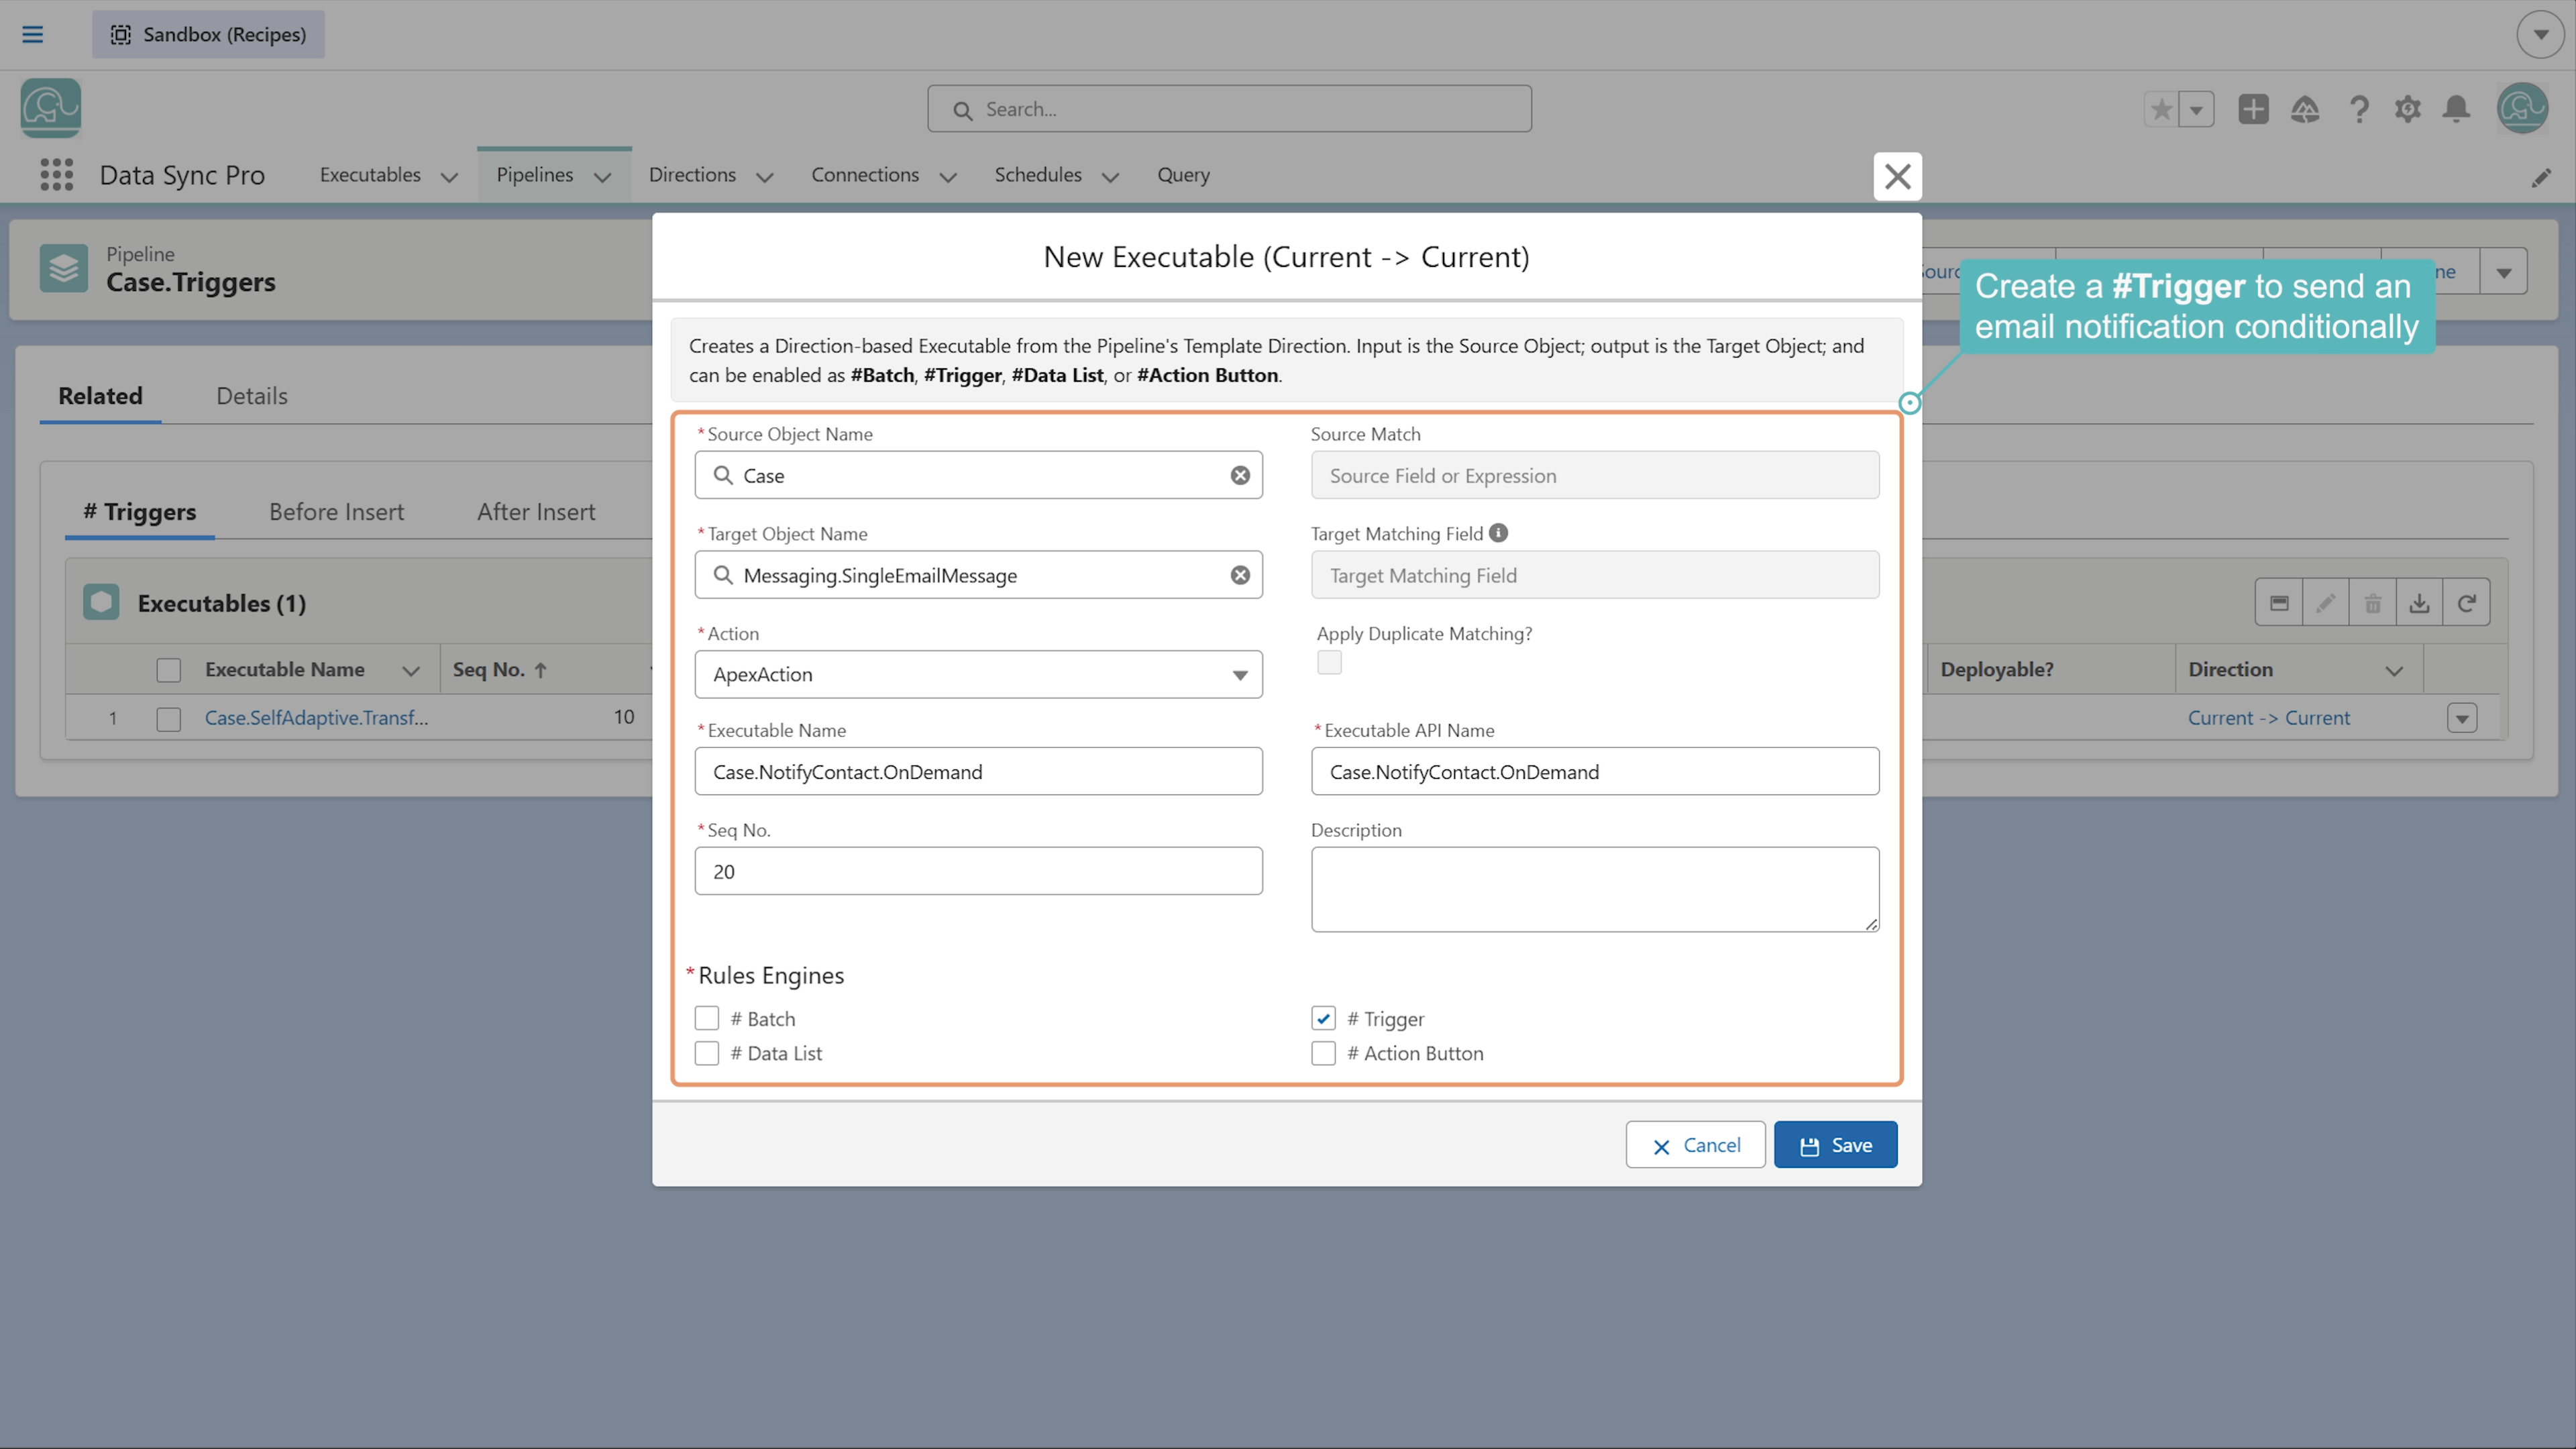The height and width of the screenshot is (1449, 2576).
Task: Toggle Apply Duplicate Matching checkbox
Action: (x=1329, y=662)
